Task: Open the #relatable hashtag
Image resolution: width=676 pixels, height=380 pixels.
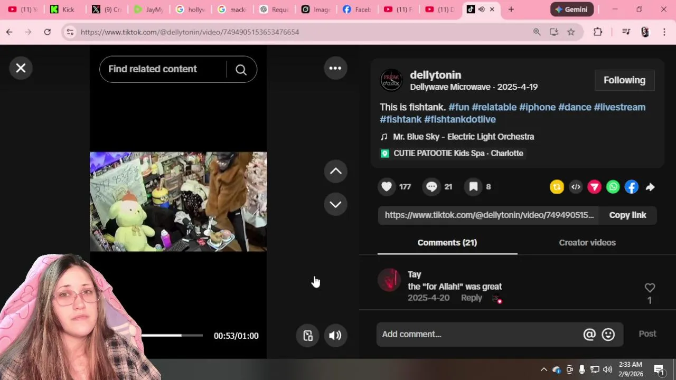Action: pyautogui.click(x=494, y=107)
